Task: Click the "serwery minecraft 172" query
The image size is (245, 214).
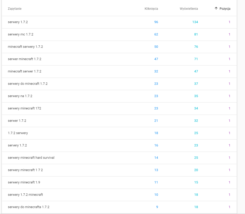Action: pos(24,108)
